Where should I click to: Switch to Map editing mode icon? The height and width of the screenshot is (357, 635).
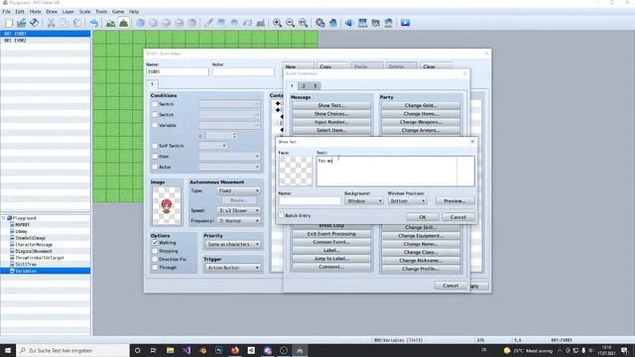tap(110, 23)
